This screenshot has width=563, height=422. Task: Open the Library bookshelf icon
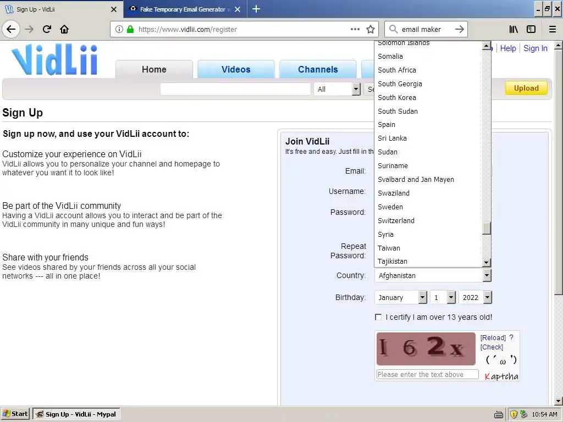[514, 29]
